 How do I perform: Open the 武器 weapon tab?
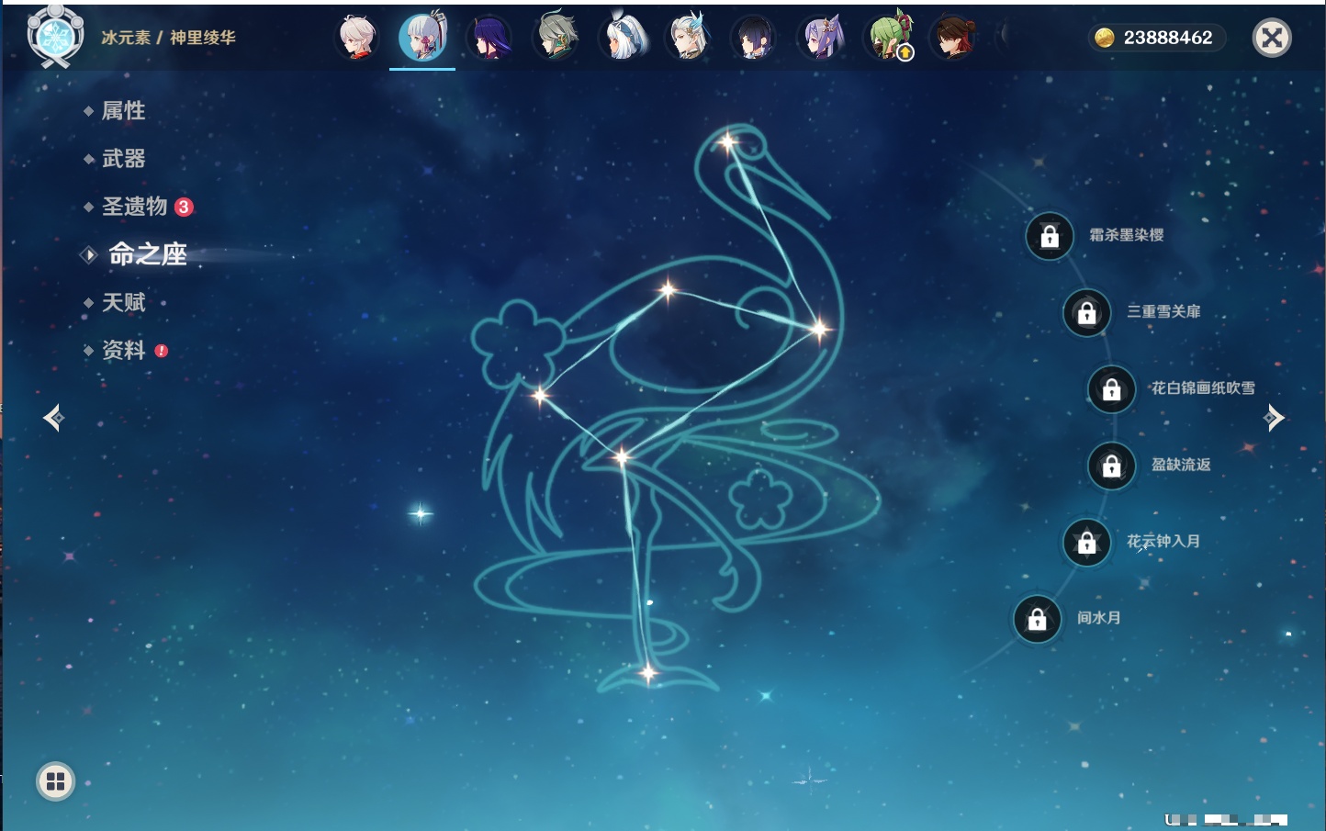pyautogui.click(x=123, y=159)
